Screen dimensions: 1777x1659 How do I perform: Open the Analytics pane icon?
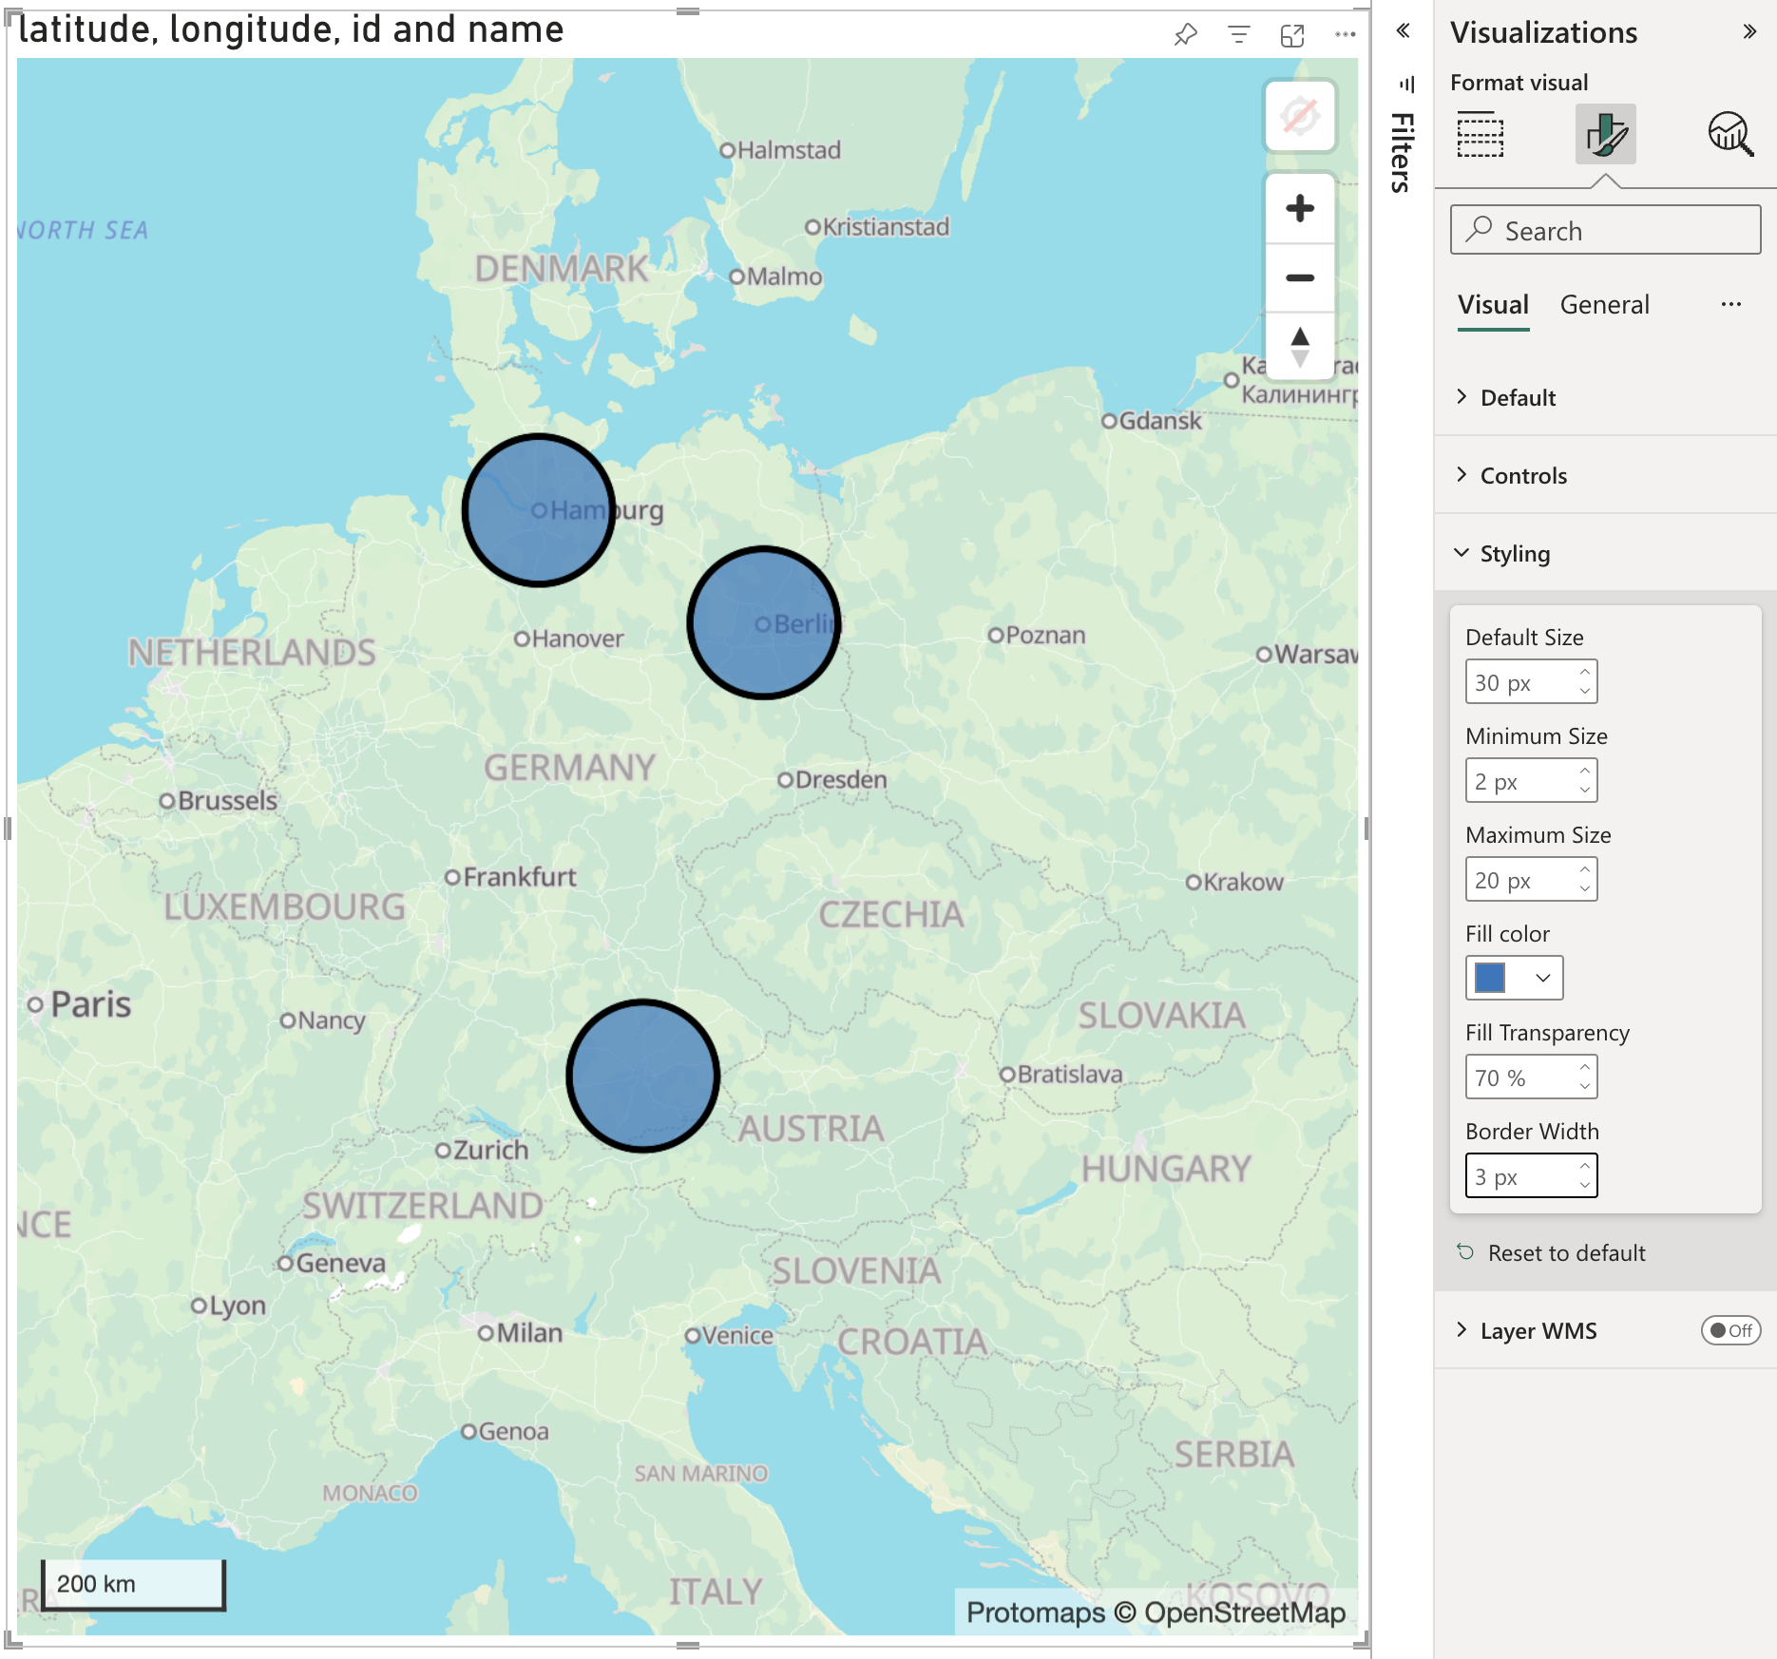pos(1729,134)
